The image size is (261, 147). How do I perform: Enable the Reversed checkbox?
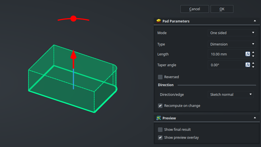point(160,77)
